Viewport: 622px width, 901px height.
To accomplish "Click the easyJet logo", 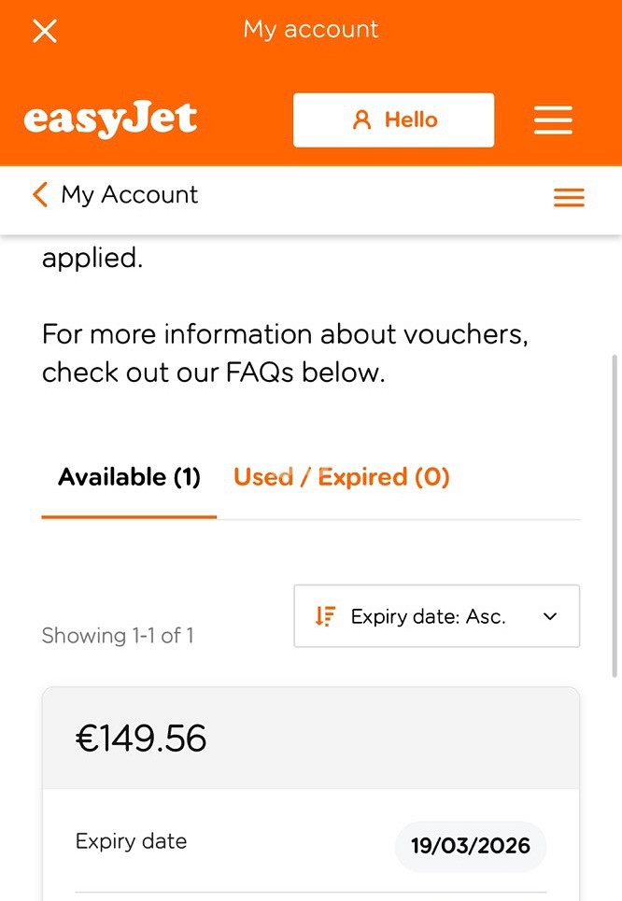I will pos(110,120).
